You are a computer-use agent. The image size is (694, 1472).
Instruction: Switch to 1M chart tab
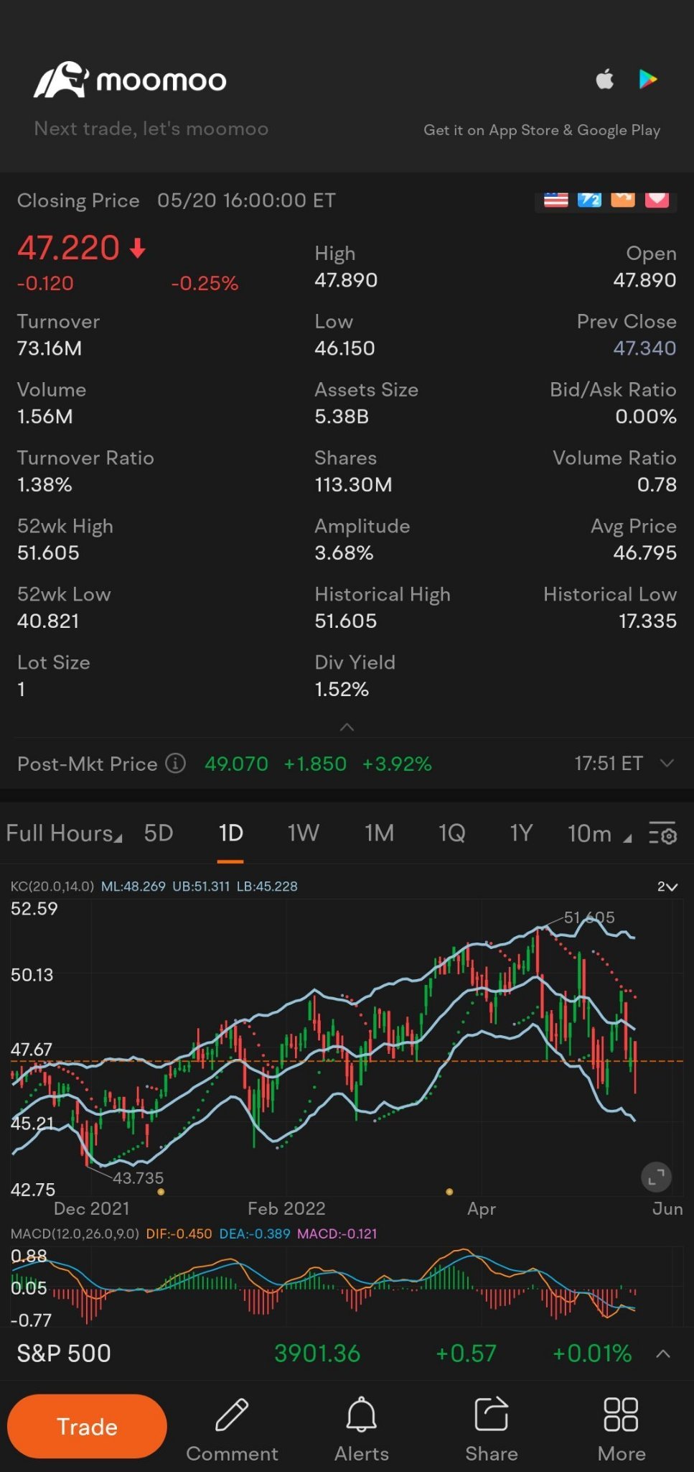click(x=379, y=833)
